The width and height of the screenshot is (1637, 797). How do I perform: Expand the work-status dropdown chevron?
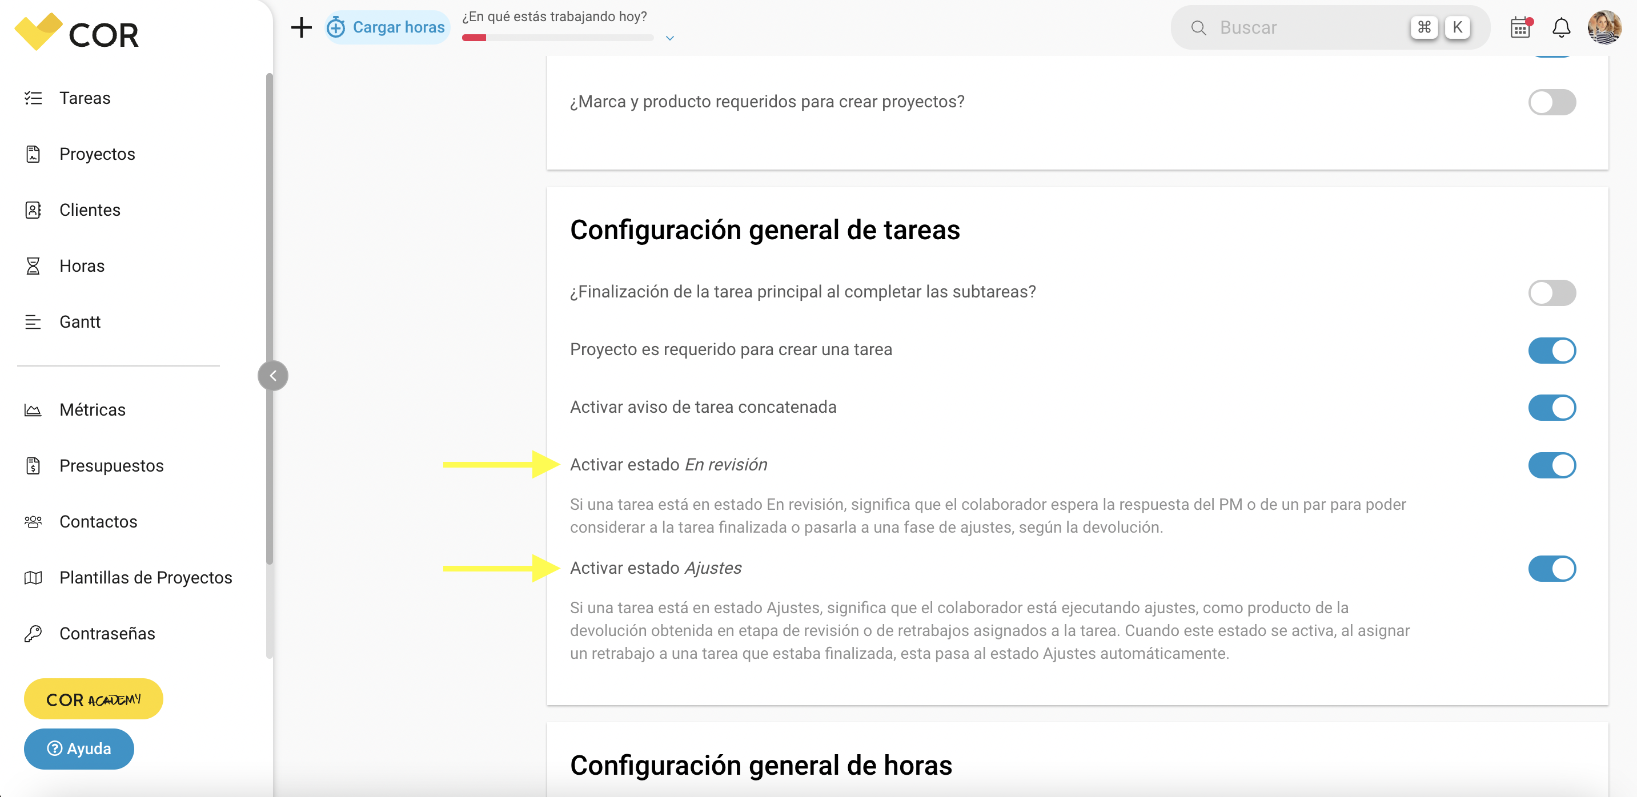point(670,38)
